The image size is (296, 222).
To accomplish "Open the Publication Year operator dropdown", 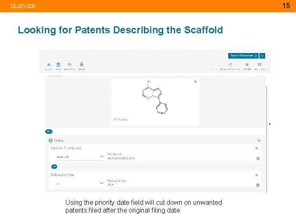I will (x=102, y=183).
